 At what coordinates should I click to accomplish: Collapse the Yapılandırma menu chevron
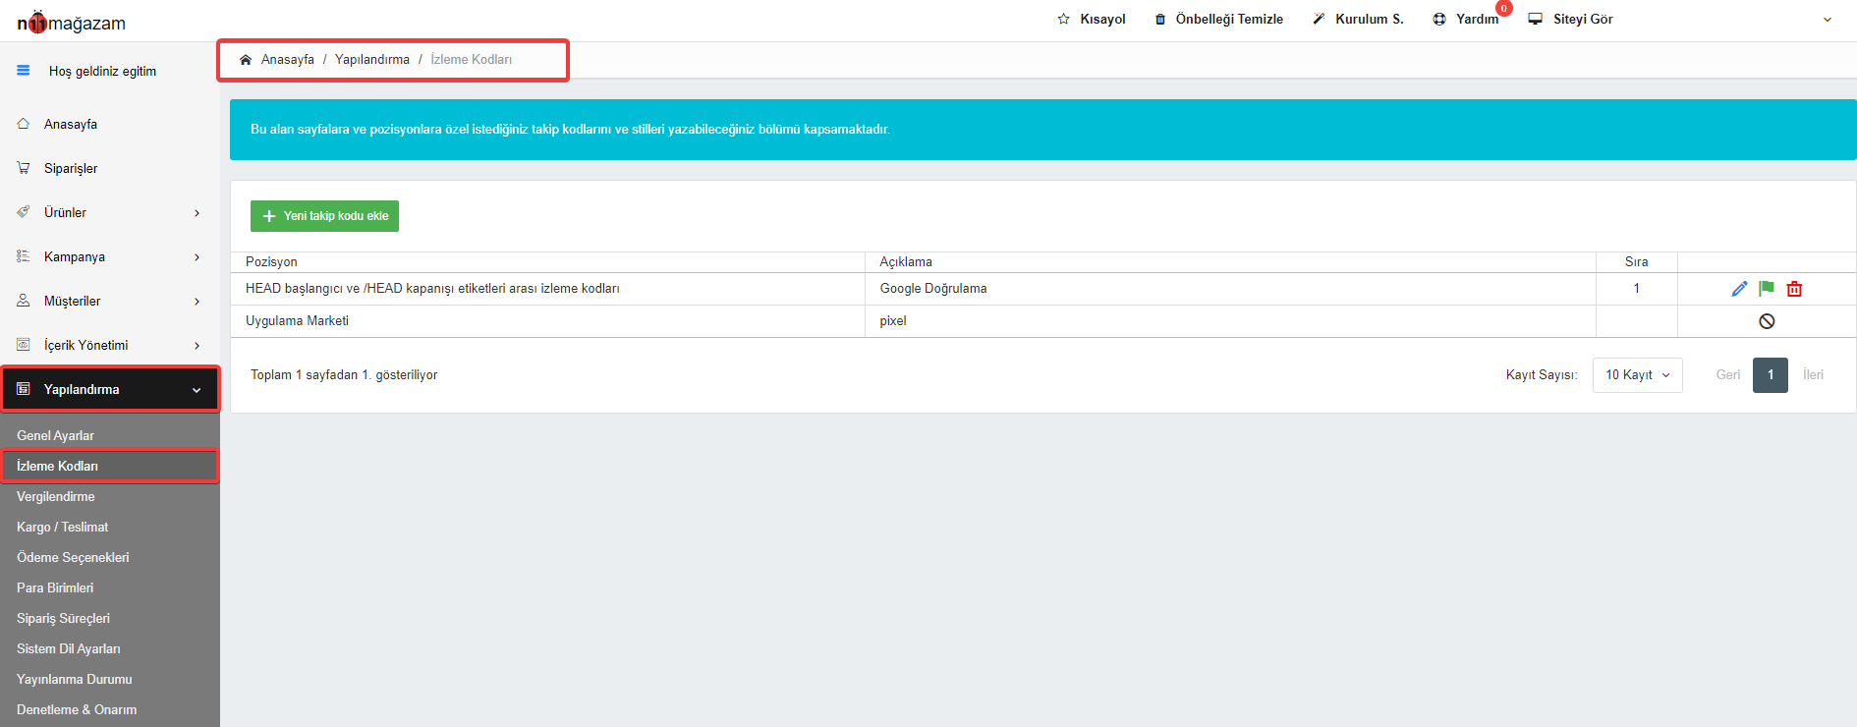pos(197,390)
